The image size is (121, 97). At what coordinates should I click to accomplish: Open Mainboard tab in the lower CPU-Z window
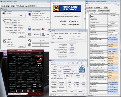point(61,63)
